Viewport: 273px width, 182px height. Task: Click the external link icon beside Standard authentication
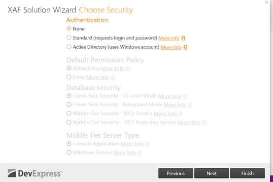pyautogui.click(x=183, y=38)
